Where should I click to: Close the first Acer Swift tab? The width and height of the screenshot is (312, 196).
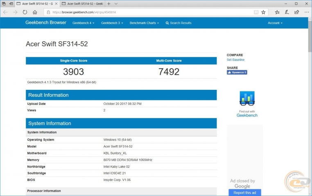click(x=57, y=4)
